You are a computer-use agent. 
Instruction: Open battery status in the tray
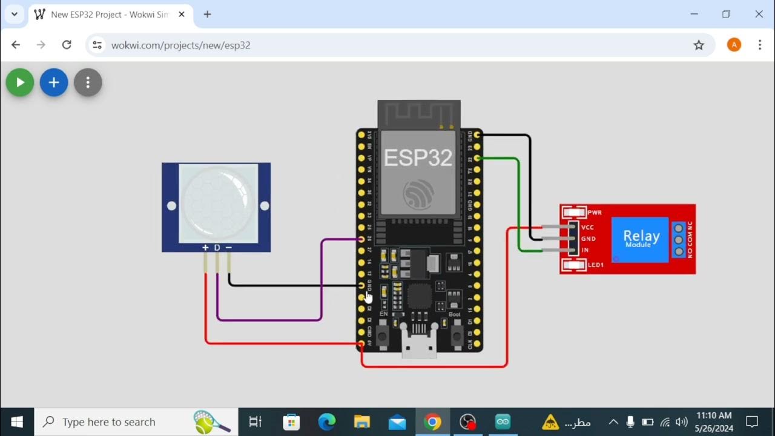647,422
